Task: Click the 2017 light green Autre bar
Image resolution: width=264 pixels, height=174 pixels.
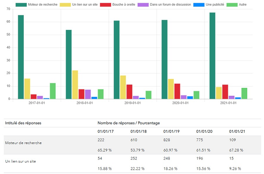Action: 53,91
